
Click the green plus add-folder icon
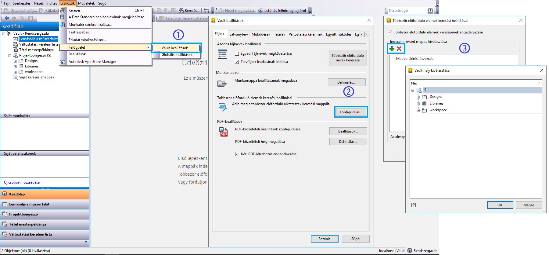pyautogui.click(x=392, y=49)
